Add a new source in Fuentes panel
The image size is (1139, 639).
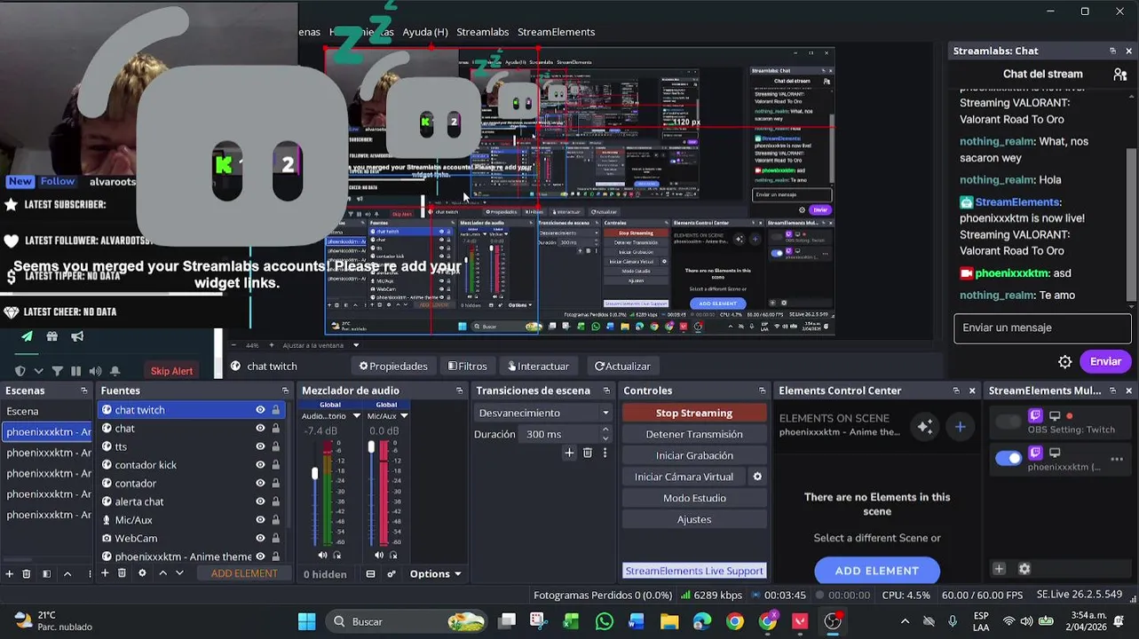click(105, 573)
